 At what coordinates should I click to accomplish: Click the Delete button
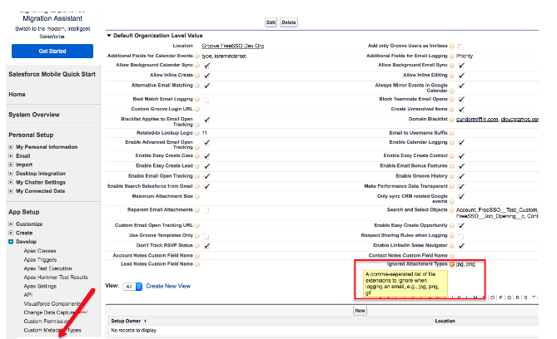click(289, 22)
